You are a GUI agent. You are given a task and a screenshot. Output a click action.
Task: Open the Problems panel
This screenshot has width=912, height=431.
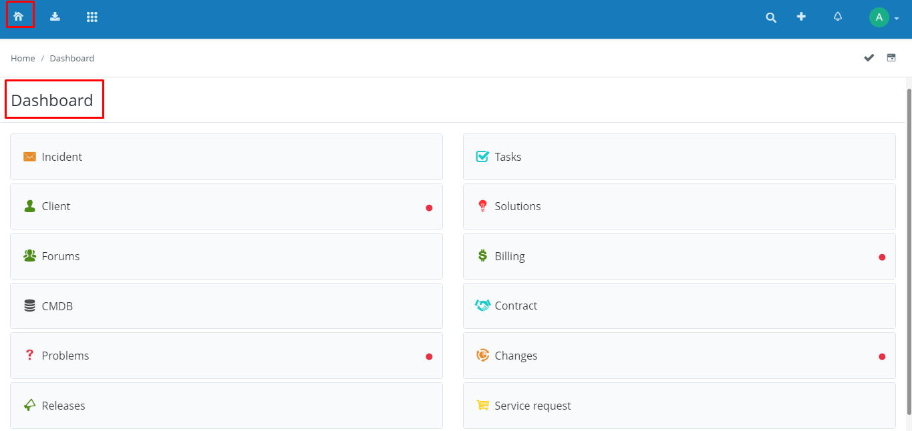point(226,356)
